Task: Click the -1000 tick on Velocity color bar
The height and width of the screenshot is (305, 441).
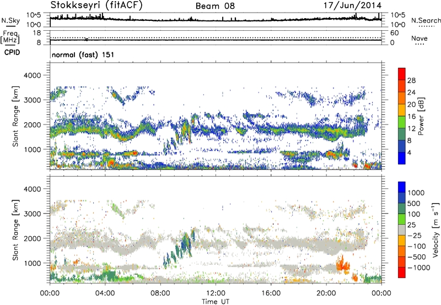Action: coord(418,268)
